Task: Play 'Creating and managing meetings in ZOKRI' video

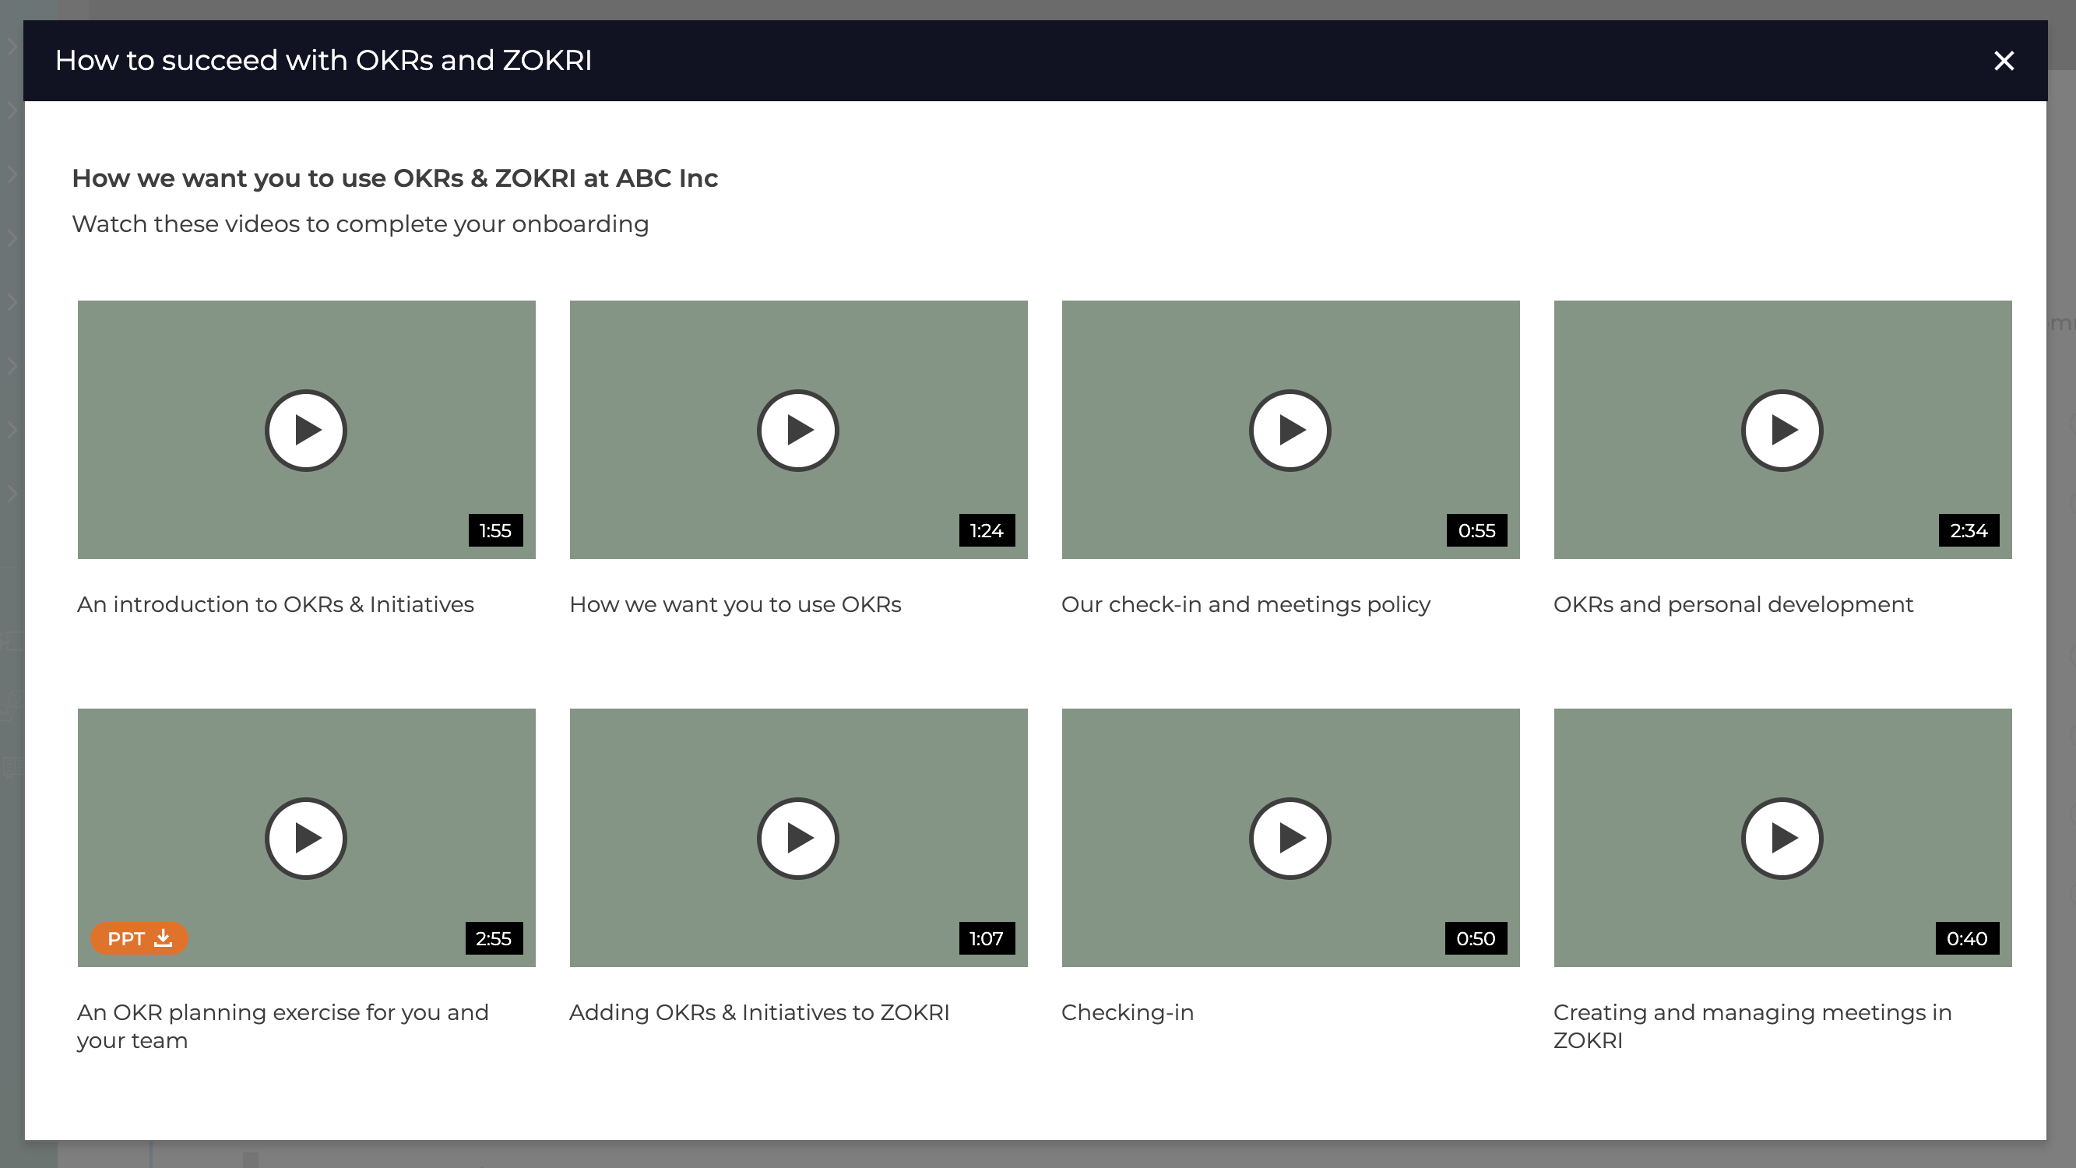Action: pyautogui.click(x=1782, y=839)
